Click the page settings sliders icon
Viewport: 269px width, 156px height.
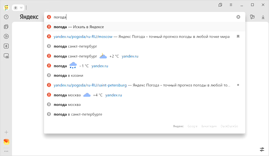tap(262, 149)
